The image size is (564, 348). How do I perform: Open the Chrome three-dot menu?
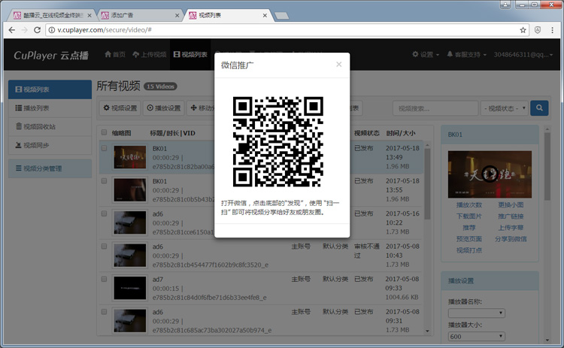pos(553,30)
